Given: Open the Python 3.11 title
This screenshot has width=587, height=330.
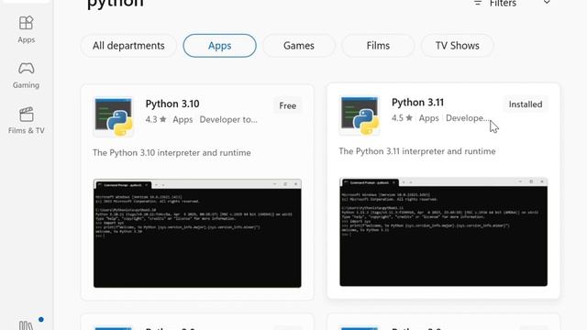Looking at the screenshot, I should click(x=418, y=102).
